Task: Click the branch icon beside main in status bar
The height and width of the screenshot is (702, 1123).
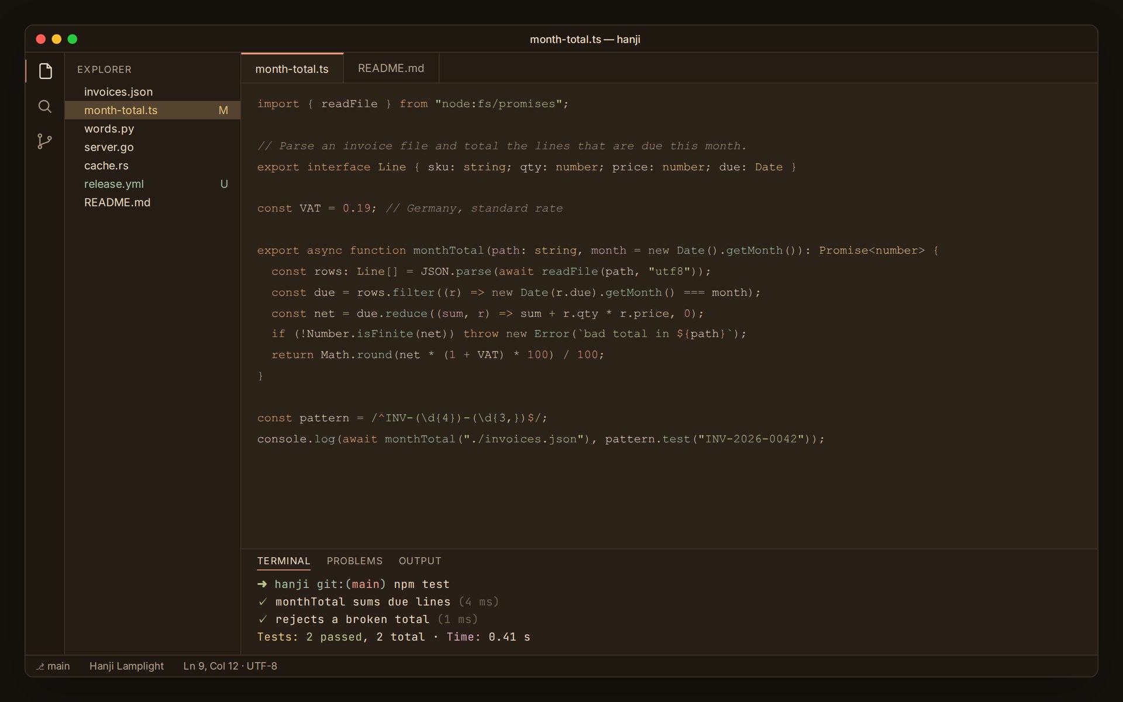Action: [40, 666]
